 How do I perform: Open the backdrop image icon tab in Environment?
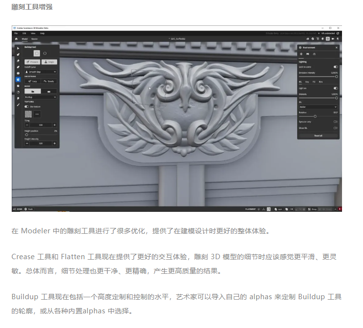[x=307, y=54]
